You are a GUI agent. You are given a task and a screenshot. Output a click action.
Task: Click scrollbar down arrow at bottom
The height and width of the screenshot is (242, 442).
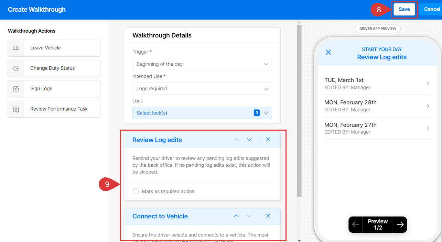pyautogui.click(x=299, y=240)
